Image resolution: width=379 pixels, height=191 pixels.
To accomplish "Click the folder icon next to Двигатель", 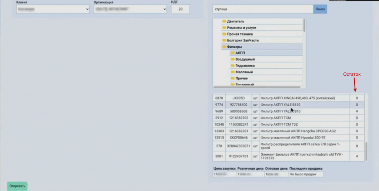I will click(224, 21).
